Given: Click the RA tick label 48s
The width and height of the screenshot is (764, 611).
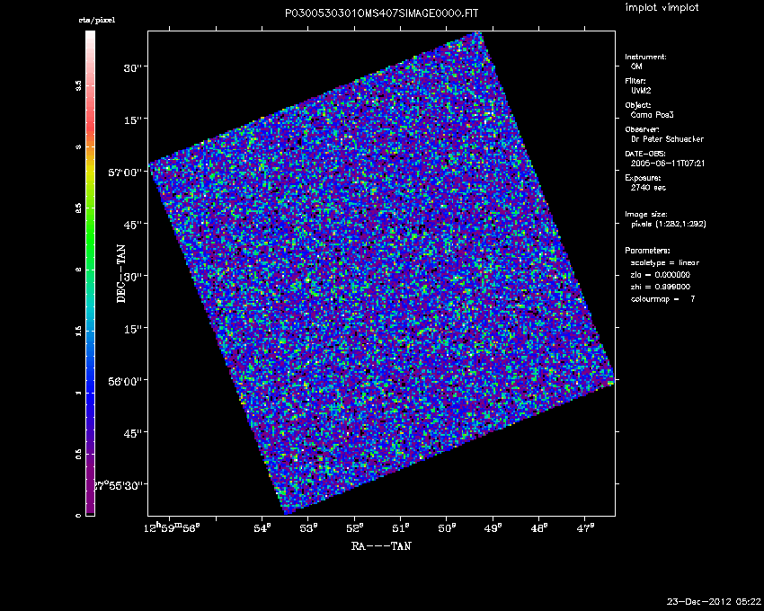Looking at the screenshot, I should point(539,527).
